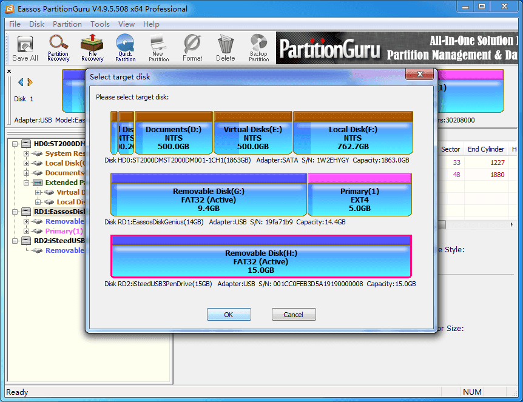Click the End Cylinder value 1227
Image resolution: width=523 pixels, height=402 pixels.
point(498,162)
